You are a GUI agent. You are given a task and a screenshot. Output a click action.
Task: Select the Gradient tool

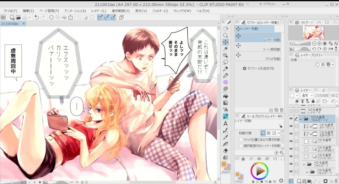(225, 103)
